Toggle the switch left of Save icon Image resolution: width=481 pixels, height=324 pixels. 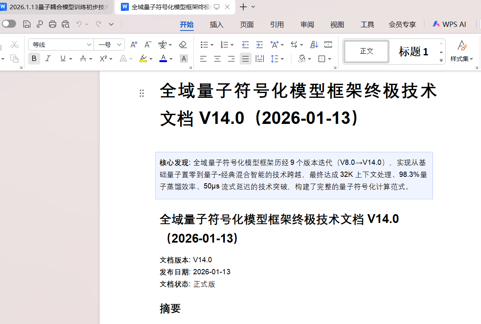9,24
